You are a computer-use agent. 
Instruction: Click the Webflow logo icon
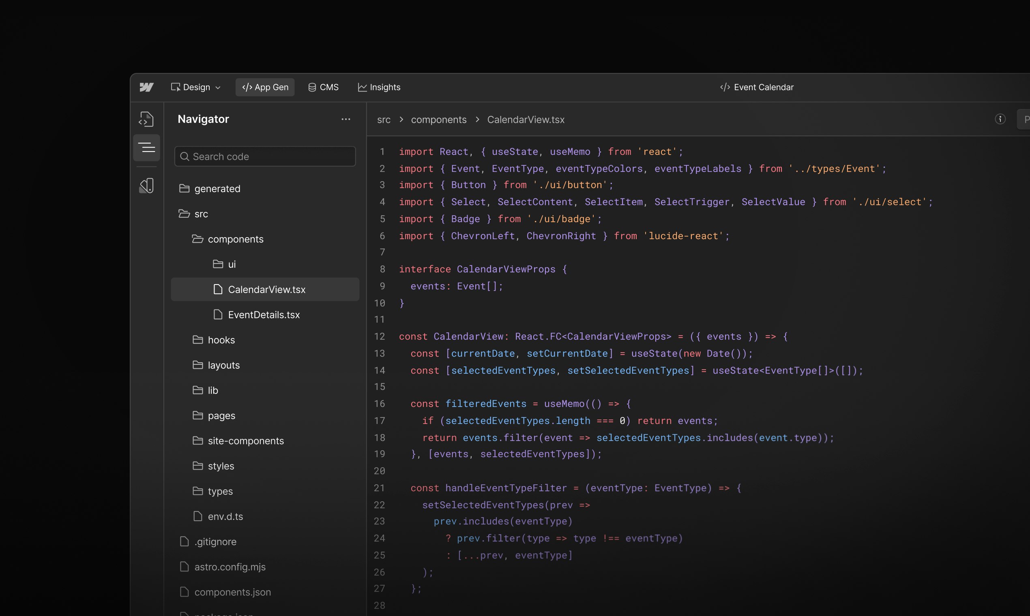(147, 87)
